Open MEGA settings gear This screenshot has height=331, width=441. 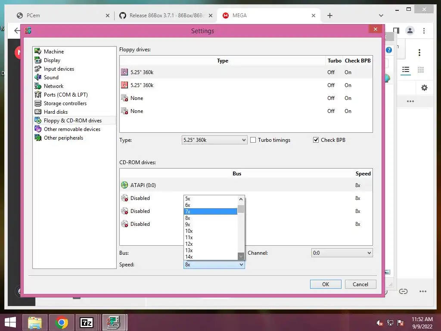point(424,88)
